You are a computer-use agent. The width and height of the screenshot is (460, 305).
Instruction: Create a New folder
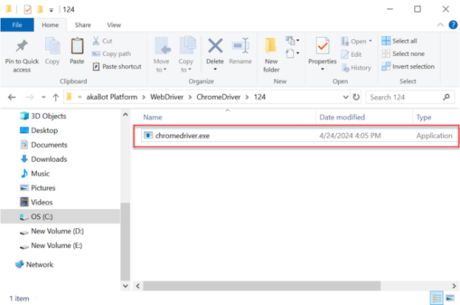click(x=272, y=55)
